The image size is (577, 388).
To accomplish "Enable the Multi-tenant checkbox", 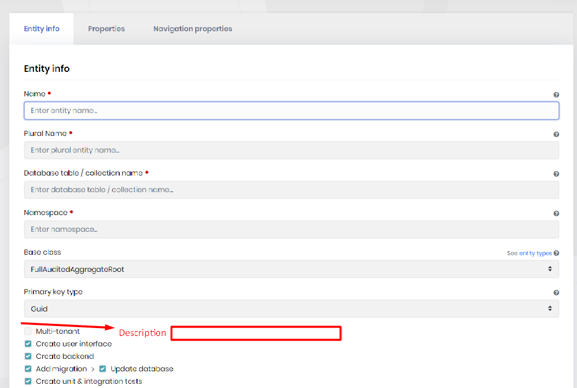I will tap(28, 331).
